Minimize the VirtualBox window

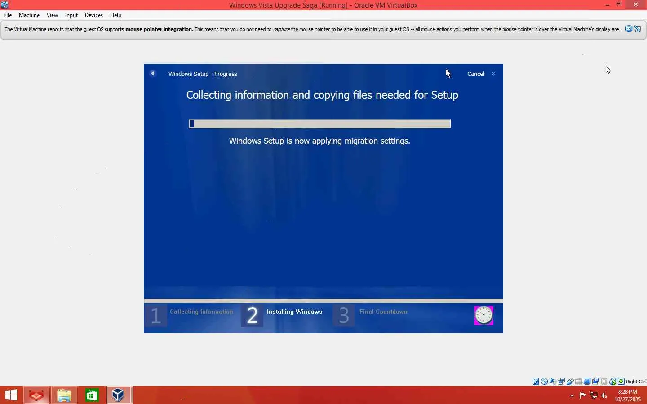coord(607,5)
